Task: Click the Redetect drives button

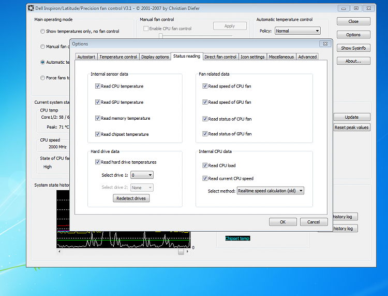Action: [131, 199]
